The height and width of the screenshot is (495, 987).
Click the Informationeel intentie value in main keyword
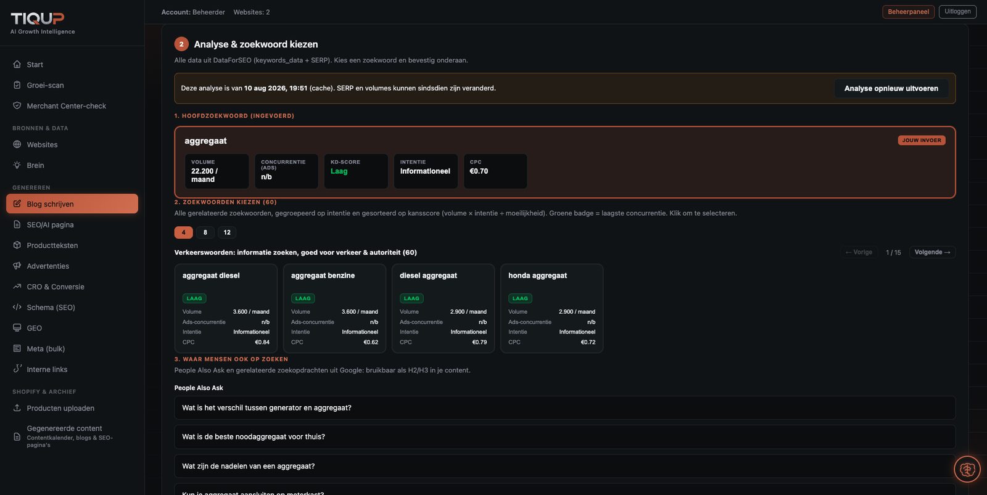pos(425,171)
